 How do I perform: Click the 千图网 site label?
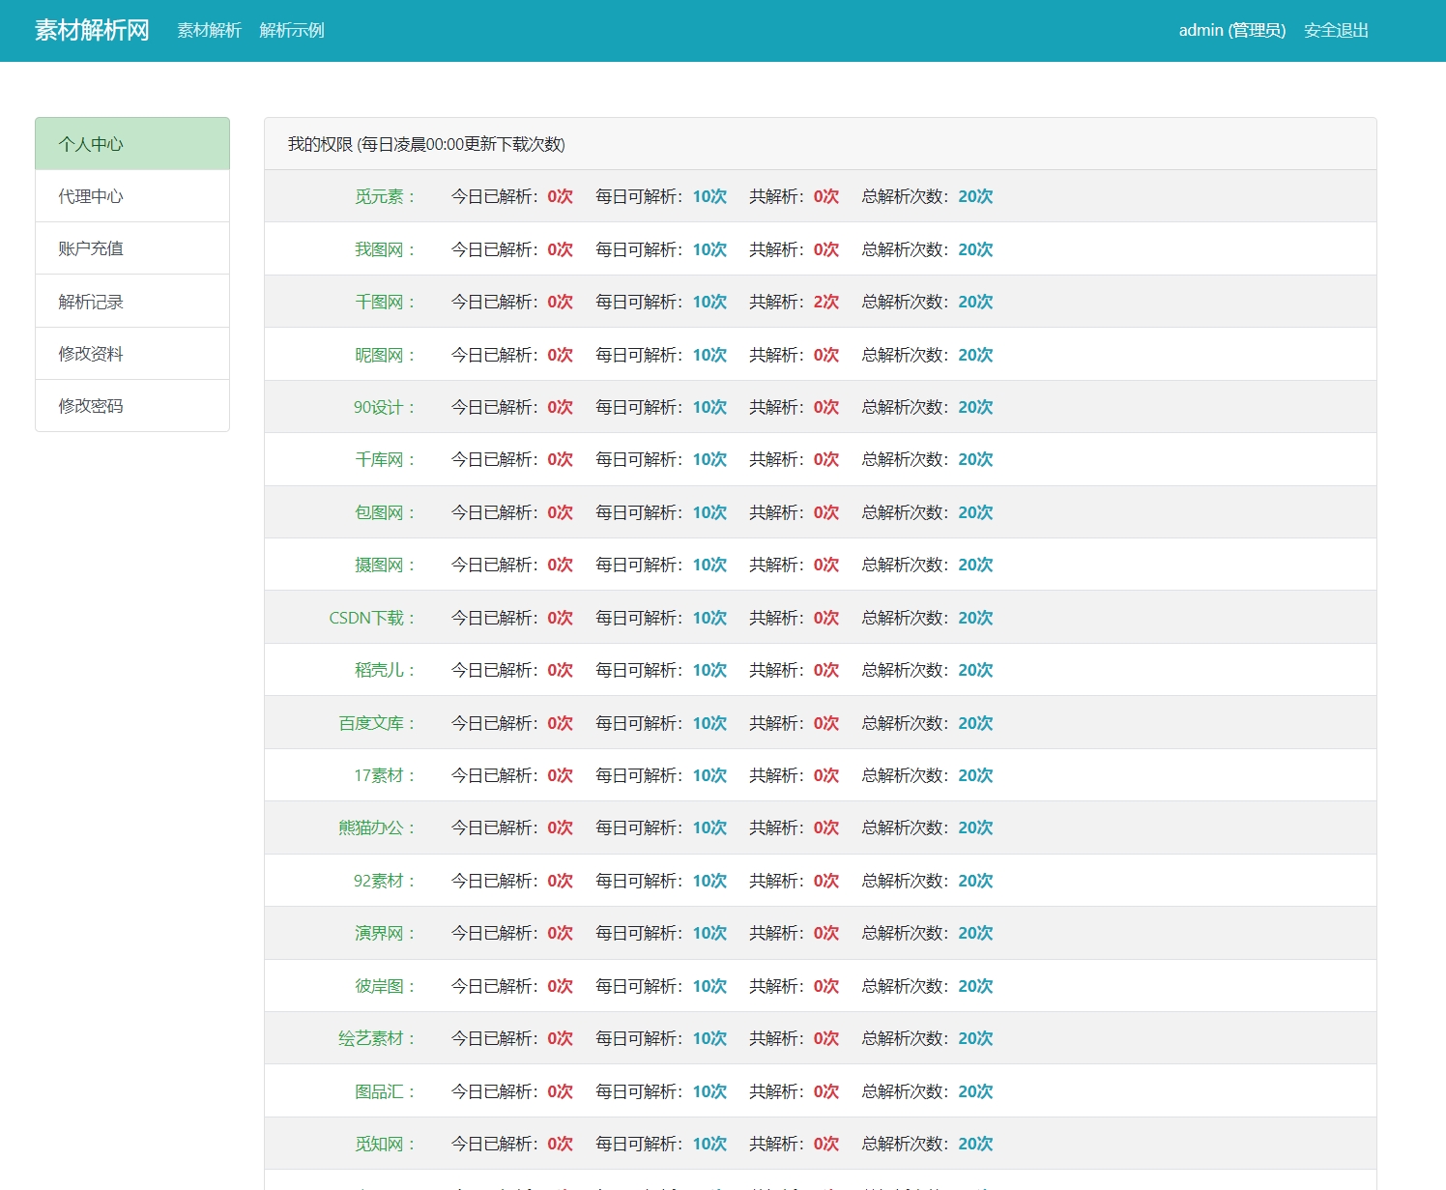pyautogui.click(x=385, y=302)
